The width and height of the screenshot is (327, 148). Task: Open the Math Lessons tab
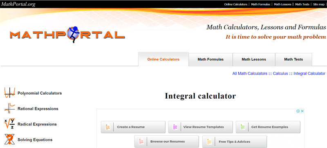(254, 60)
